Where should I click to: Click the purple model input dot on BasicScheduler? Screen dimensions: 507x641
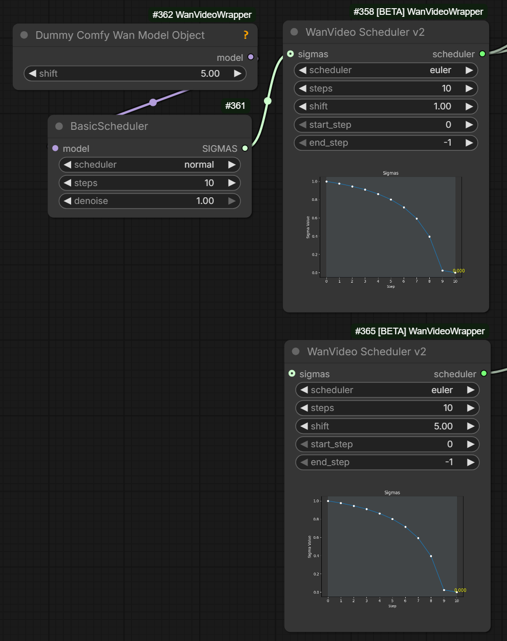tap(55, 148)
